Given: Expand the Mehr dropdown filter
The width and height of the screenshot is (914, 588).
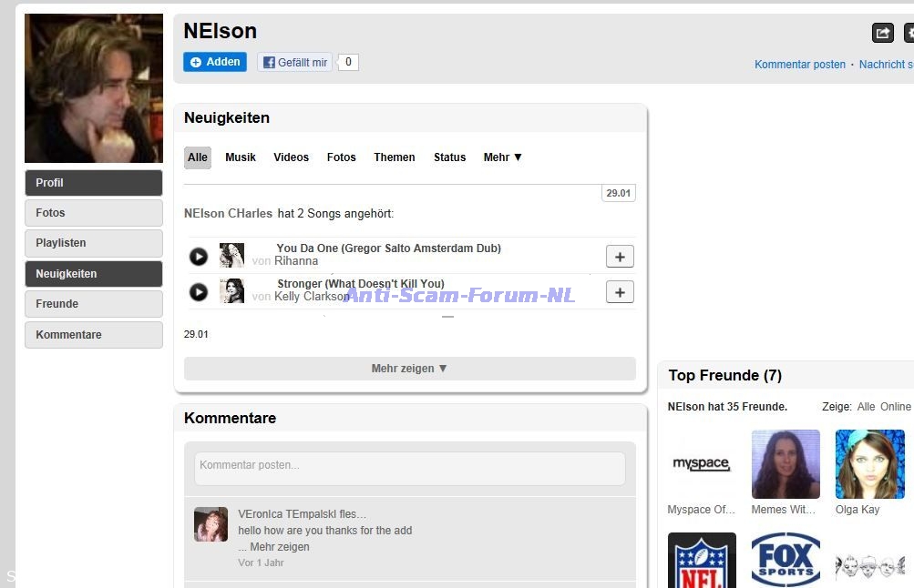Looking at the screenshot, I should (x=503, y=157).
